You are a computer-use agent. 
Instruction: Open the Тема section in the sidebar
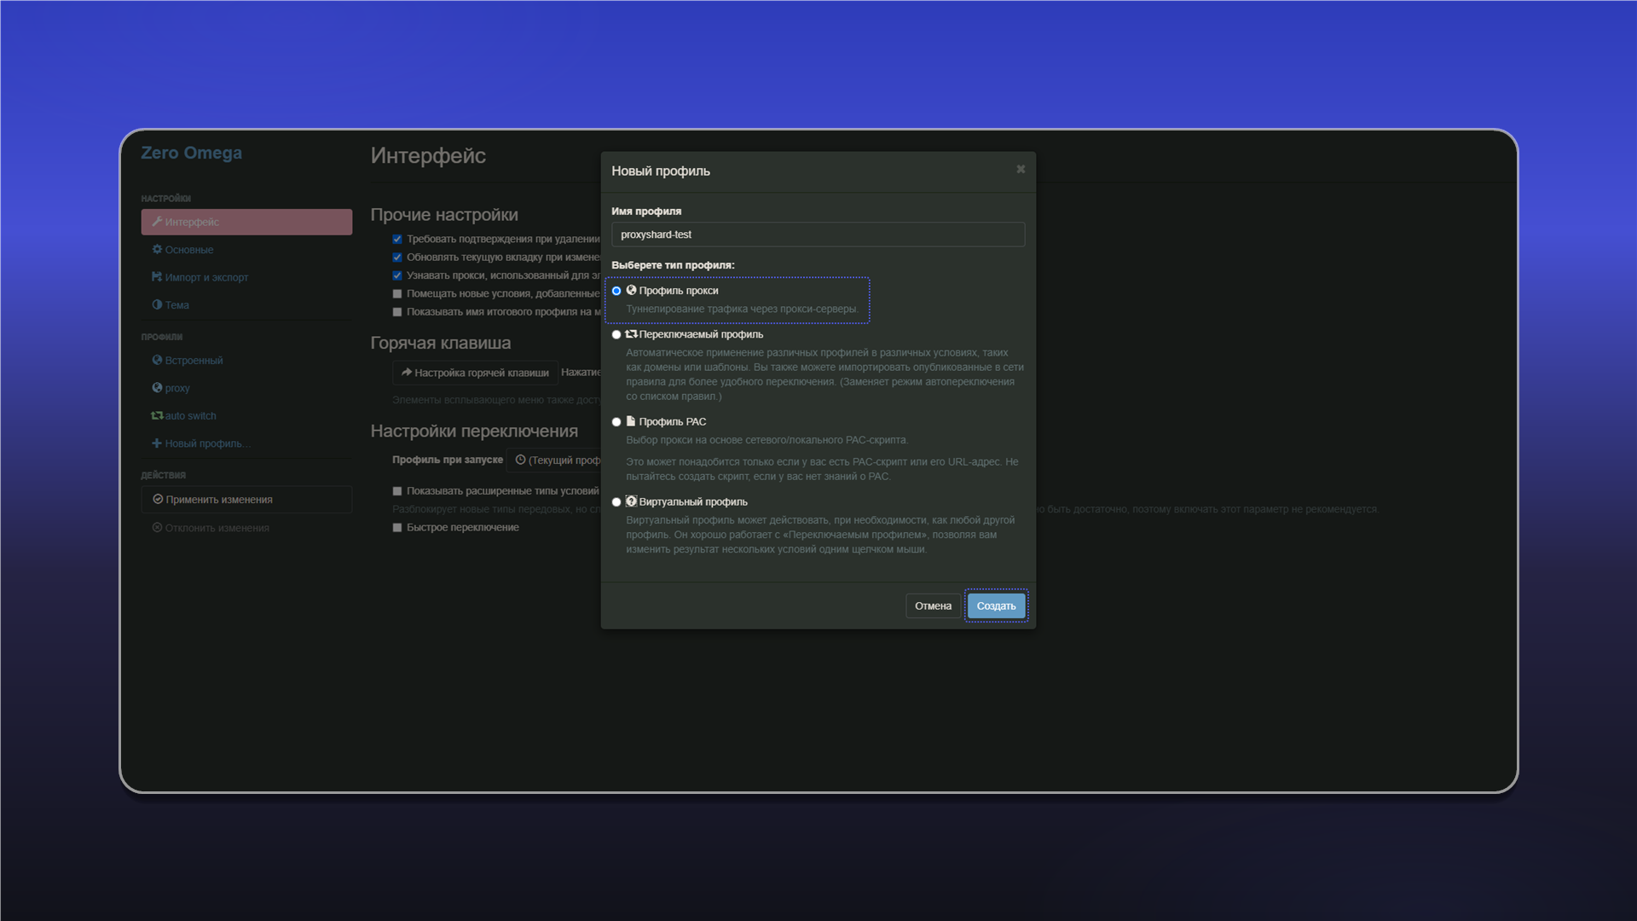246,305
